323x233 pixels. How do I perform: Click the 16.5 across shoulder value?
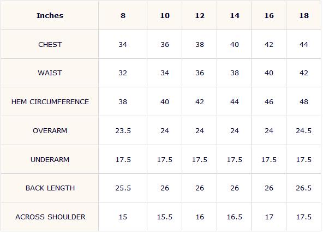coord(235,217)
